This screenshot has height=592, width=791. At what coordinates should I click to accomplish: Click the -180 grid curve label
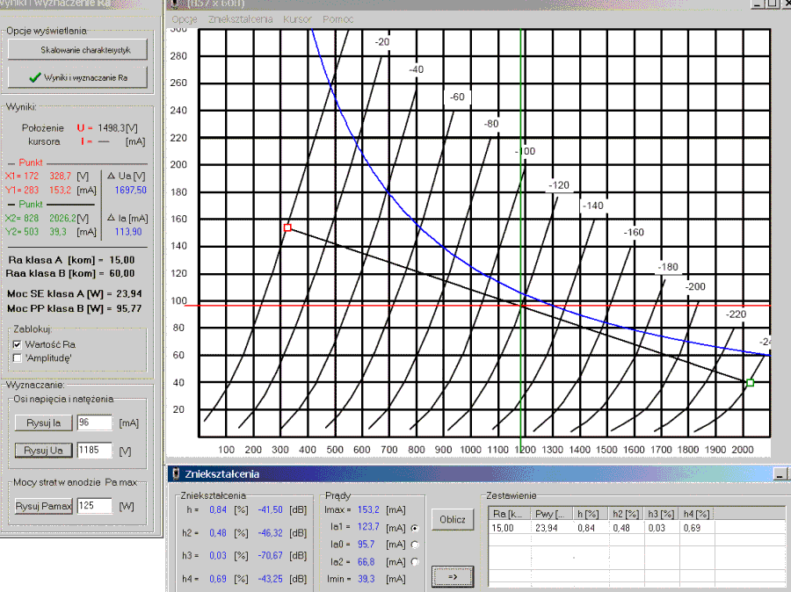click(x=668, y=267)
